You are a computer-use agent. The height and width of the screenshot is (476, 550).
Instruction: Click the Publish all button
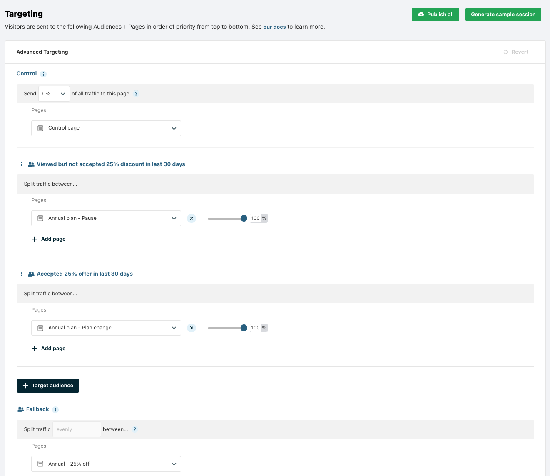click(x=435, y=15)
